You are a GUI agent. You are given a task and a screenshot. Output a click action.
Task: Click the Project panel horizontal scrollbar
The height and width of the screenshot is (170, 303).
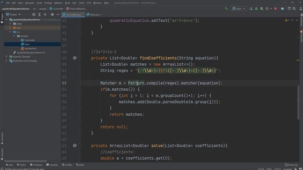point(26,161)
